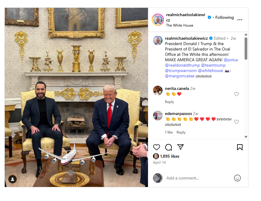This screenshot has width=261, height=201.
Task: Open The White House location link
Action: coord(180,25)
